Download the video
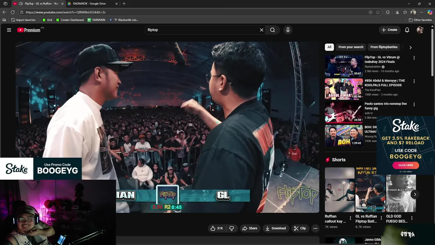The image size is (435, 245). point(276,228)
